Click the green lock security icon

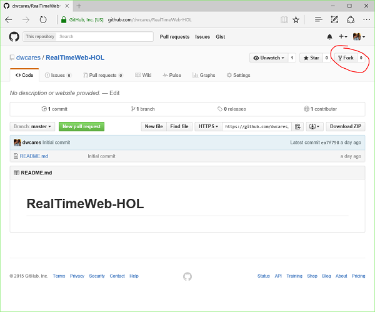tap(64, 19)
